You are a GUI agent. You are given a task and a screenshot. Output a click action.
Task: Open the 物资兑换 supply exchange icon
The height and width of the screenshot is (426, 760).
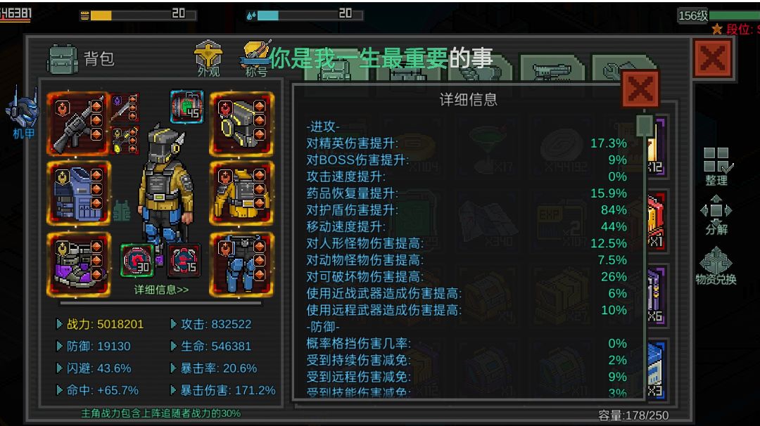[x=716, y=265]
